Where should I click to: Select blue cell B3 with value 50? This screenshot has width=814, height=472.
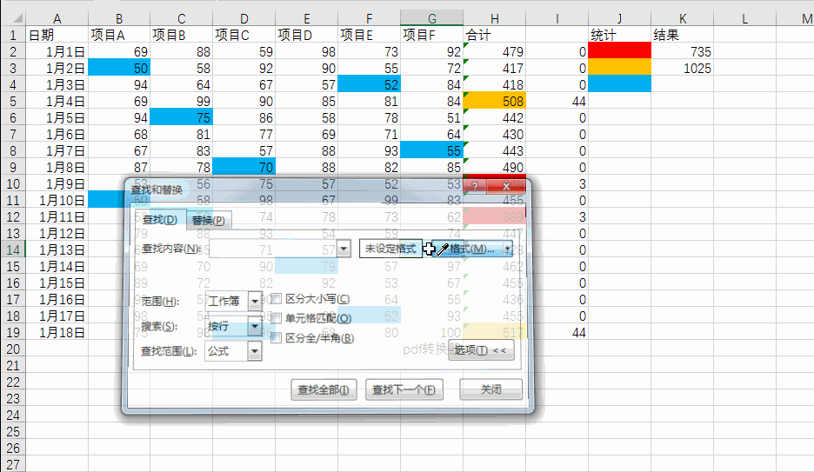pyautogui.click(x=119, y=68)
